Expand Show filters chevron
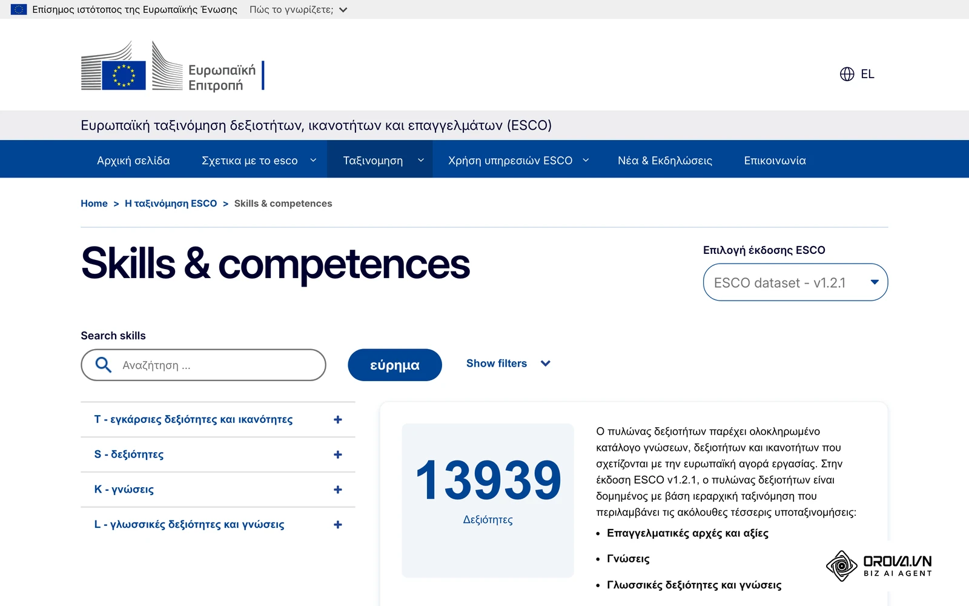 [546, 364]
